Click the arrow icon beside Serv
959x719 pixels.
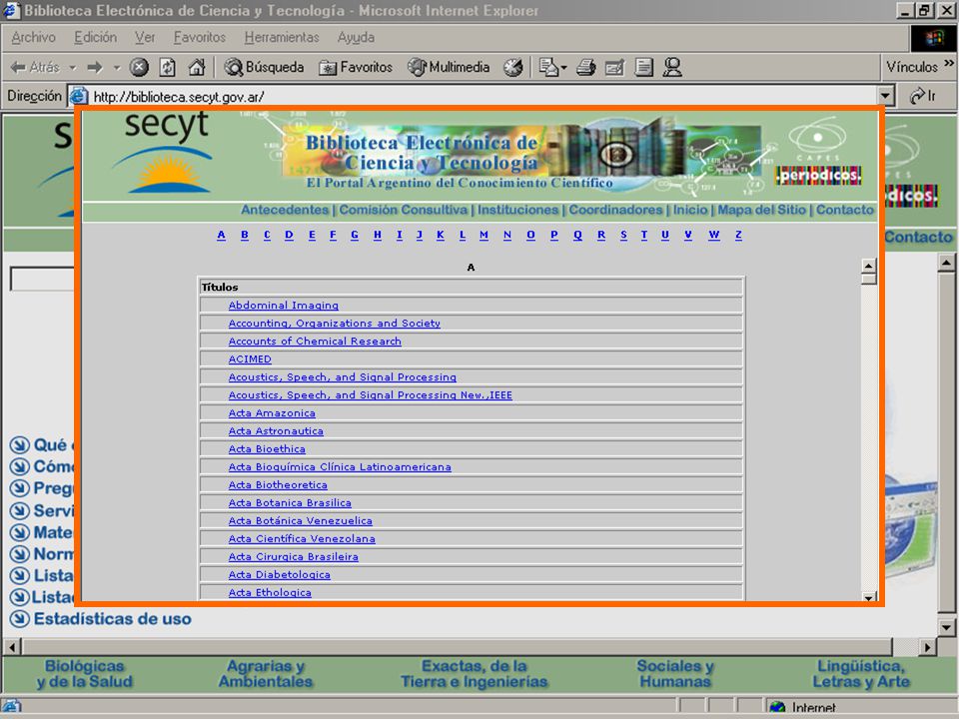tap(20, 510)
